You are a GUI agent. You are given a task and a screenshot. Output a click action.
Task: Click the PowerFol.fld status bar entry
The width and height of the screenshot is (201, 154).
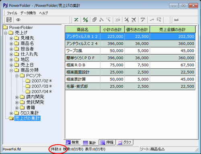[x=12, y=149]
